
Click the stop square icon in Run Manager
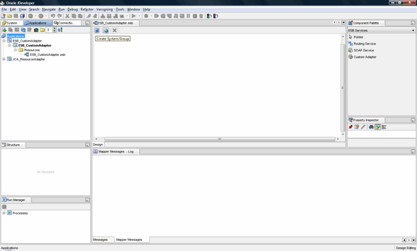4,207
